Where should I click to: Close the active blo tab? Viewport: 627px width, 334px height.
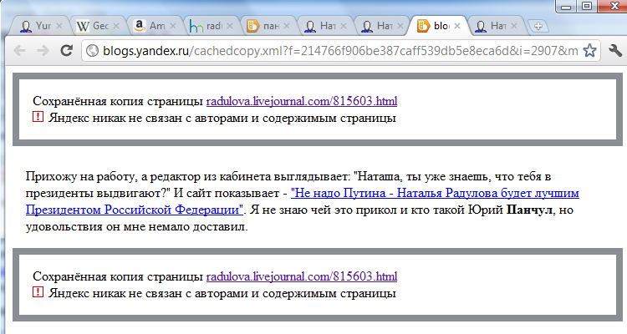point(457,26)
